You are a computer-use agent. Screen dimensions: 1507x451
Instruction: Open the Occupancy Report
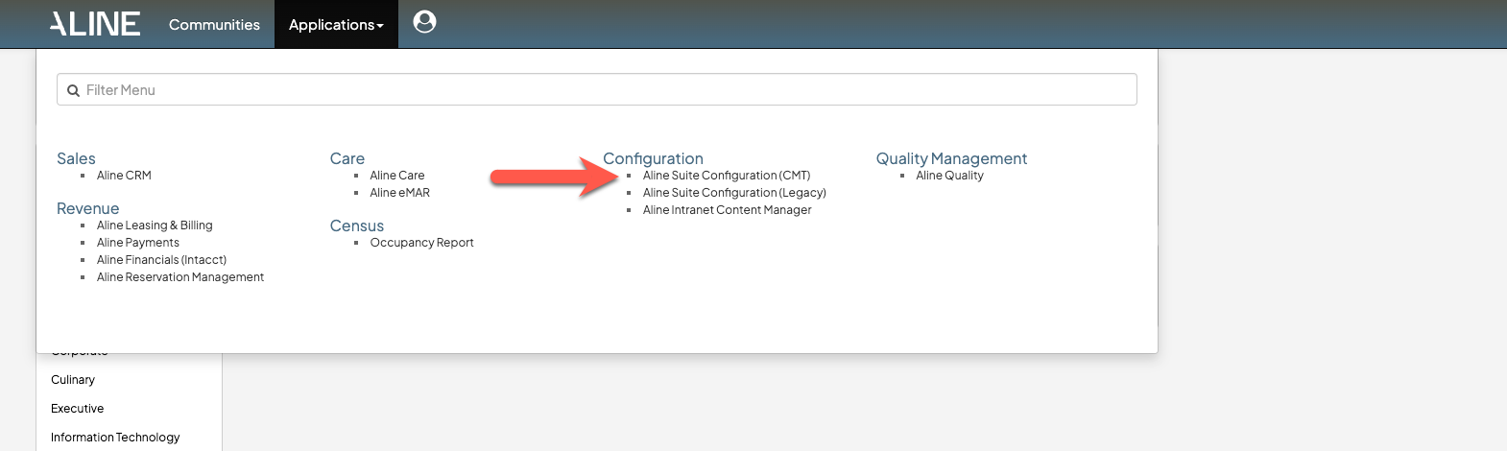[422, 243]
